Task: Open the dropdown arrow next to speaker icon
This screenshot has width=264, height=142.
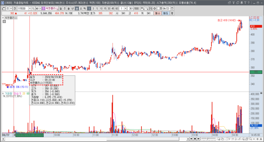Action: pyautogui.click(x=40, y=9)
